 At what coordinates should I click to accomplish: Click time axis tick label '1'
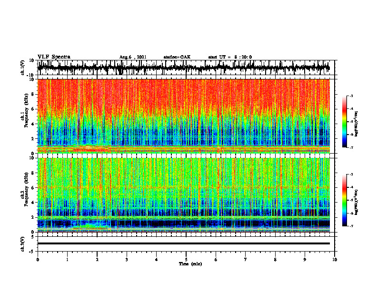coord(67,260)
